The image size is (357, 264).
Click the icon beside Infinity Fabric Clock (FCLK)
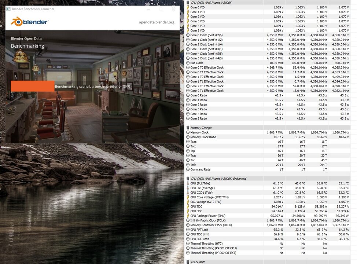(188, 220)
